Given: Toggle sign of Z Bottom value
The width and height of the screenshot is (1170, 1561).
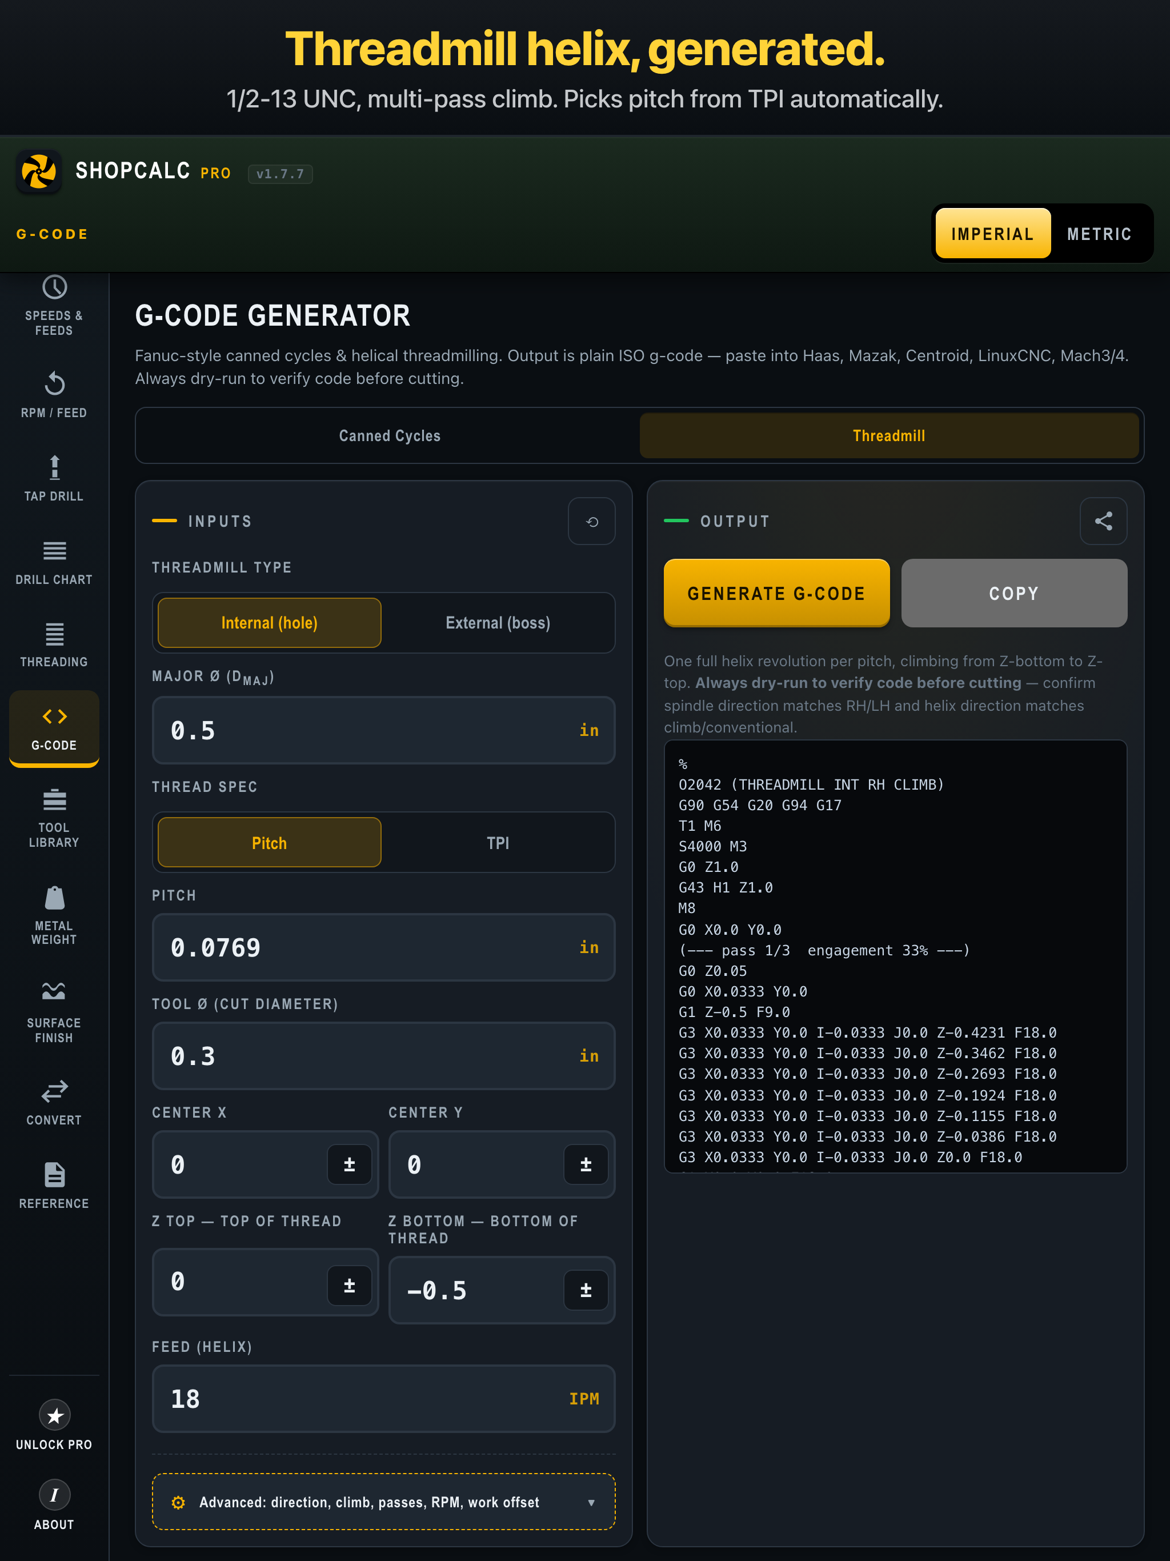Looking at the screenshot, I should (586, 1290).
